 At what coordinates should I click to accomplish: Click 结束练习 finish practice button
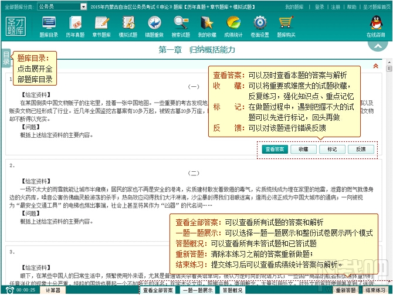click(375, 290)
